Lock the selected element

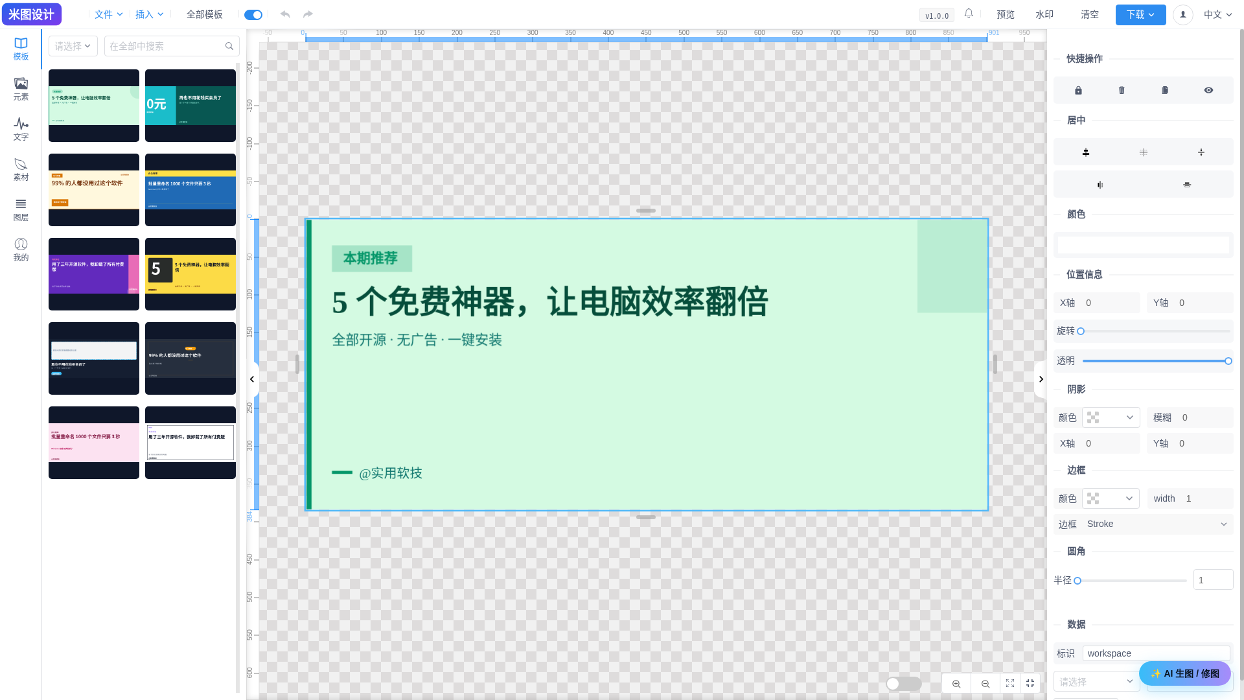click(1078, 90)
